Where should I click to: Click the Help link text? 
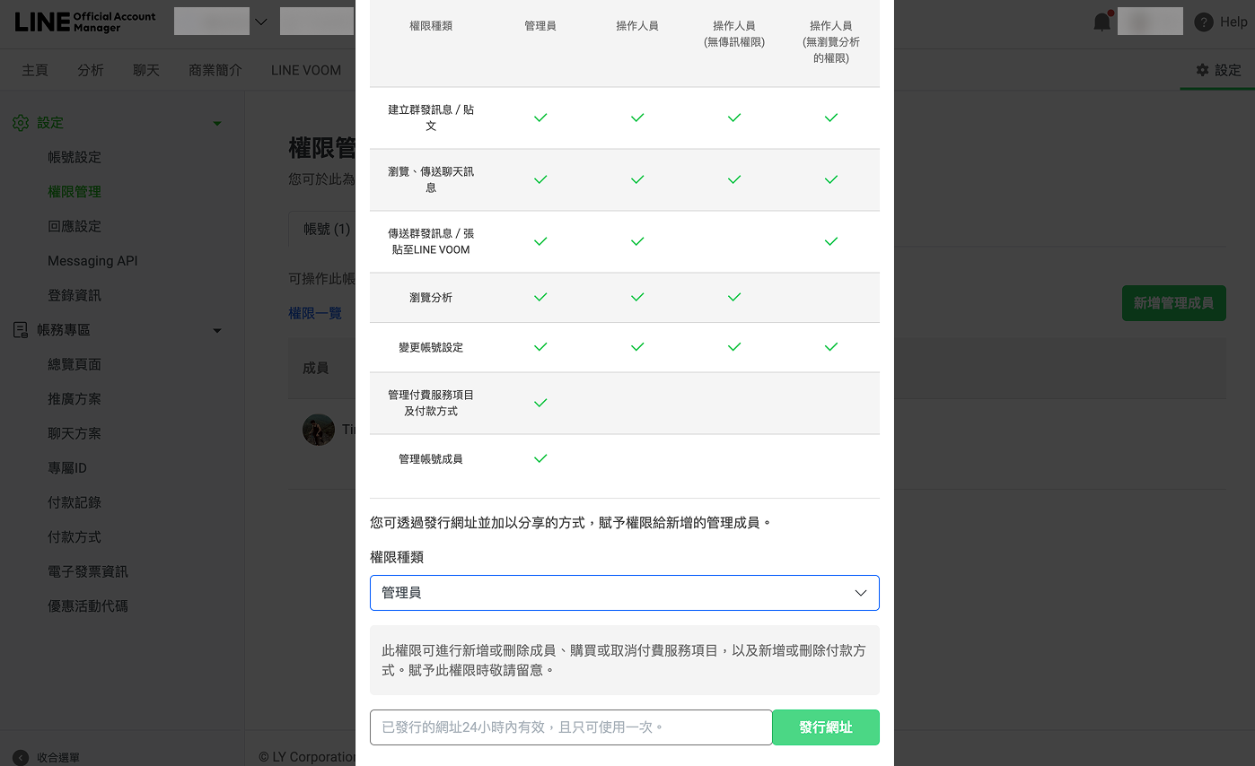pyautogui.click(x=1233, y=22)
